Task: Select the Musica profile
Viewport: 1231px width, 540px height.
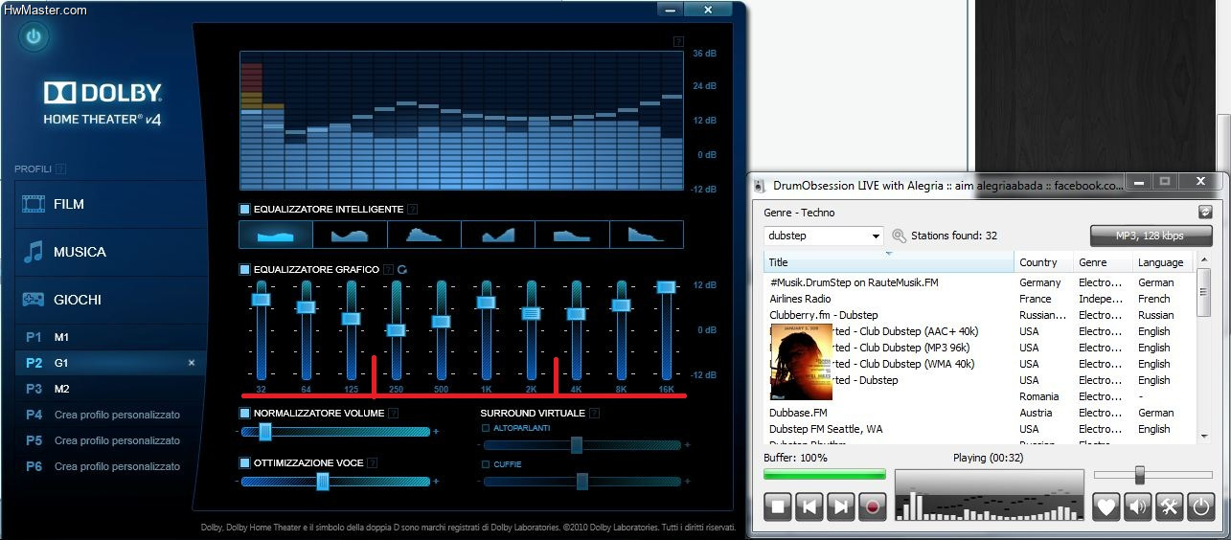Action: pos(111,252)
